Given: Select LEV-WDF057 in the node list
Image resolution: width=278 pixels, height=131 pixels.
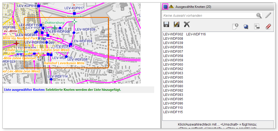Looking at the screenshot, I should (x=173, y=52).
